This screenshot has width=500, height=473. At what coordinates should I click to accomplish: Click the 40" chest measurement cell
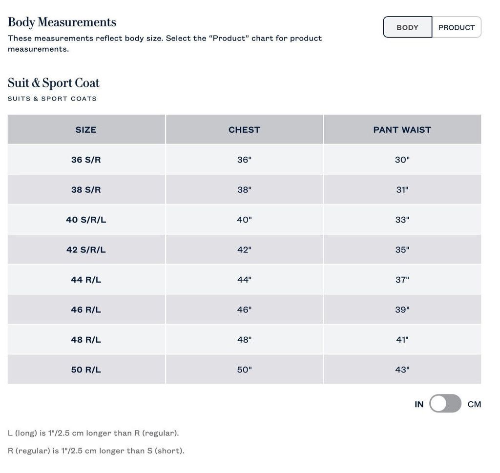point(244,219)
